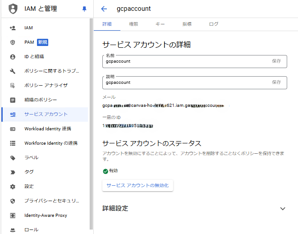298x234 pixels.
Task: Click the 組織のポリシー list icon
Action: [13, 100]
